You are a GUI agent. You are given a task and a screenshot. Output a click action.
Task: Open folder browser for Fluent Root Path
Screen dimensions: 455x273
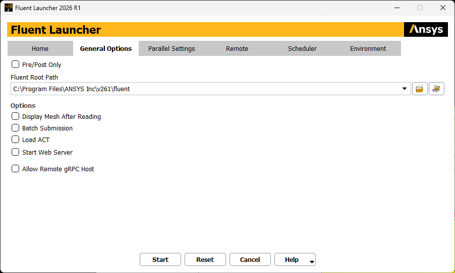[x=420, y=89]
